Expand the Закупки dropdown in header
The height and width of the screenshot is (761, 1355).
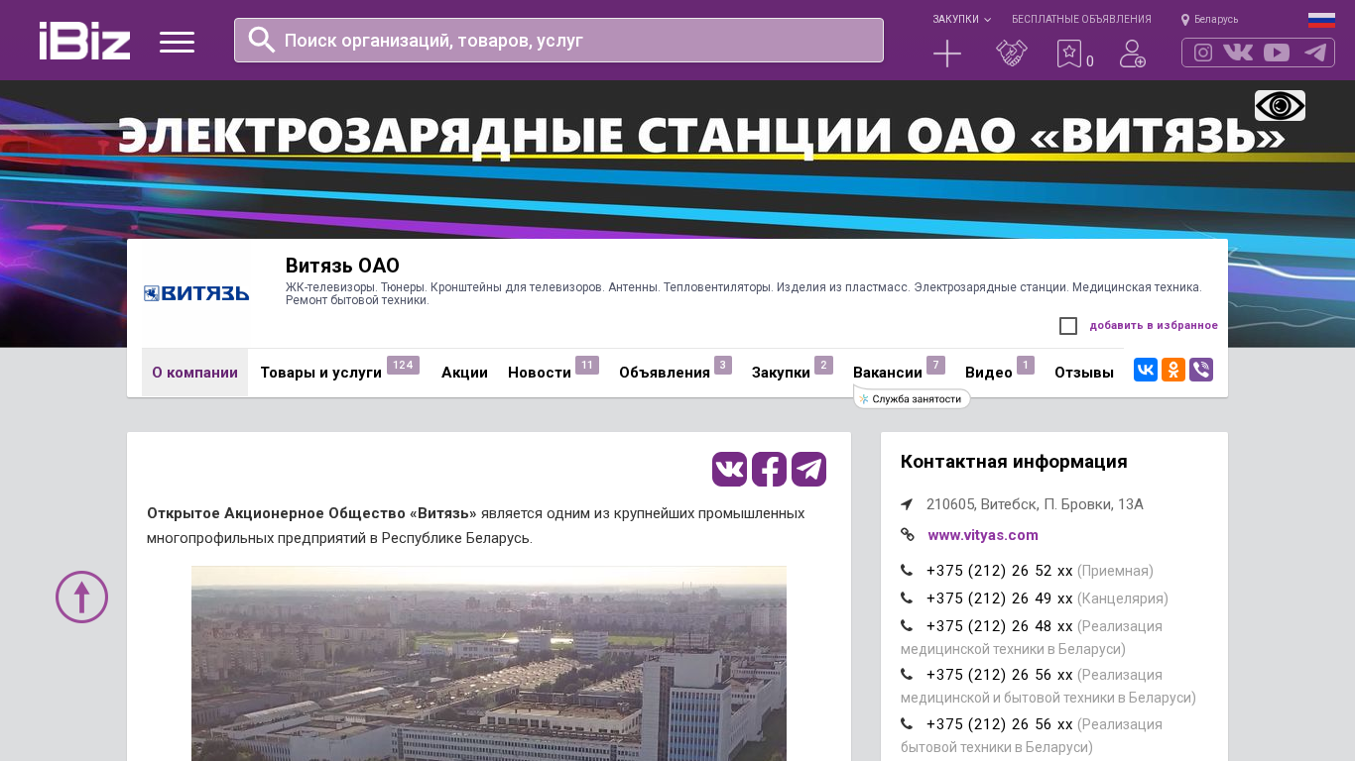pos(961,19)
